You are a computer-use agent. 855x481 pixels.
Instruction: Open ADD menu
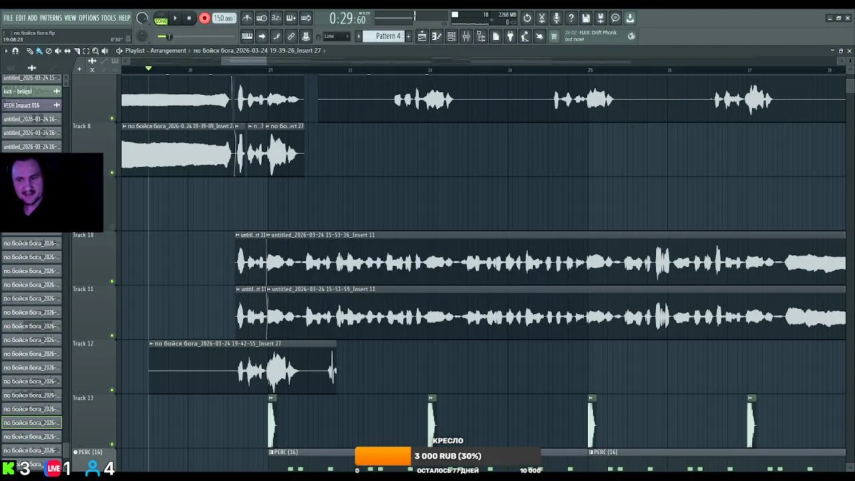pos(32,18)
